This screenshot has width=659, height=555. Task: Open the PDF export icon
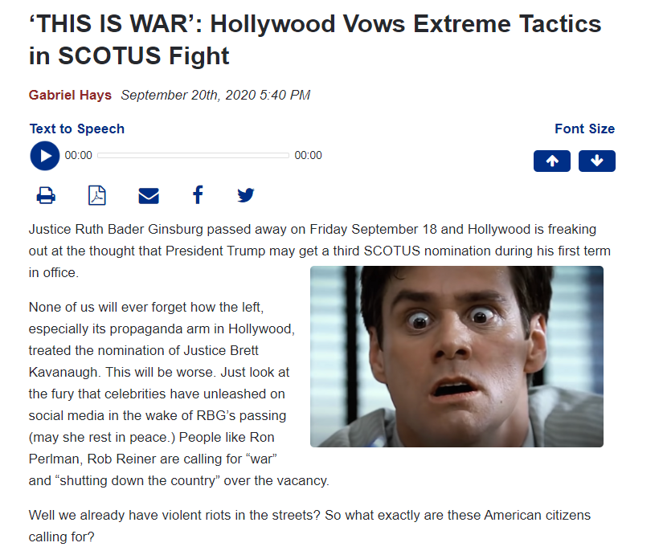click(97, 195)
